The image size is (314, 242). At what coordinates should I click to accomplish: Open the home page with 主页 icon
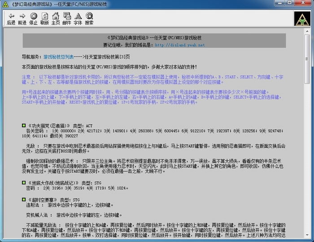point(56,19)
